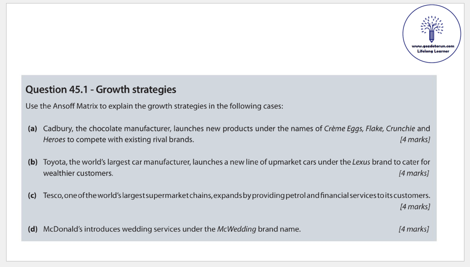Click the italic word Lexus
The height and width of the screenshot is (267, 470).
click(361, 162)
